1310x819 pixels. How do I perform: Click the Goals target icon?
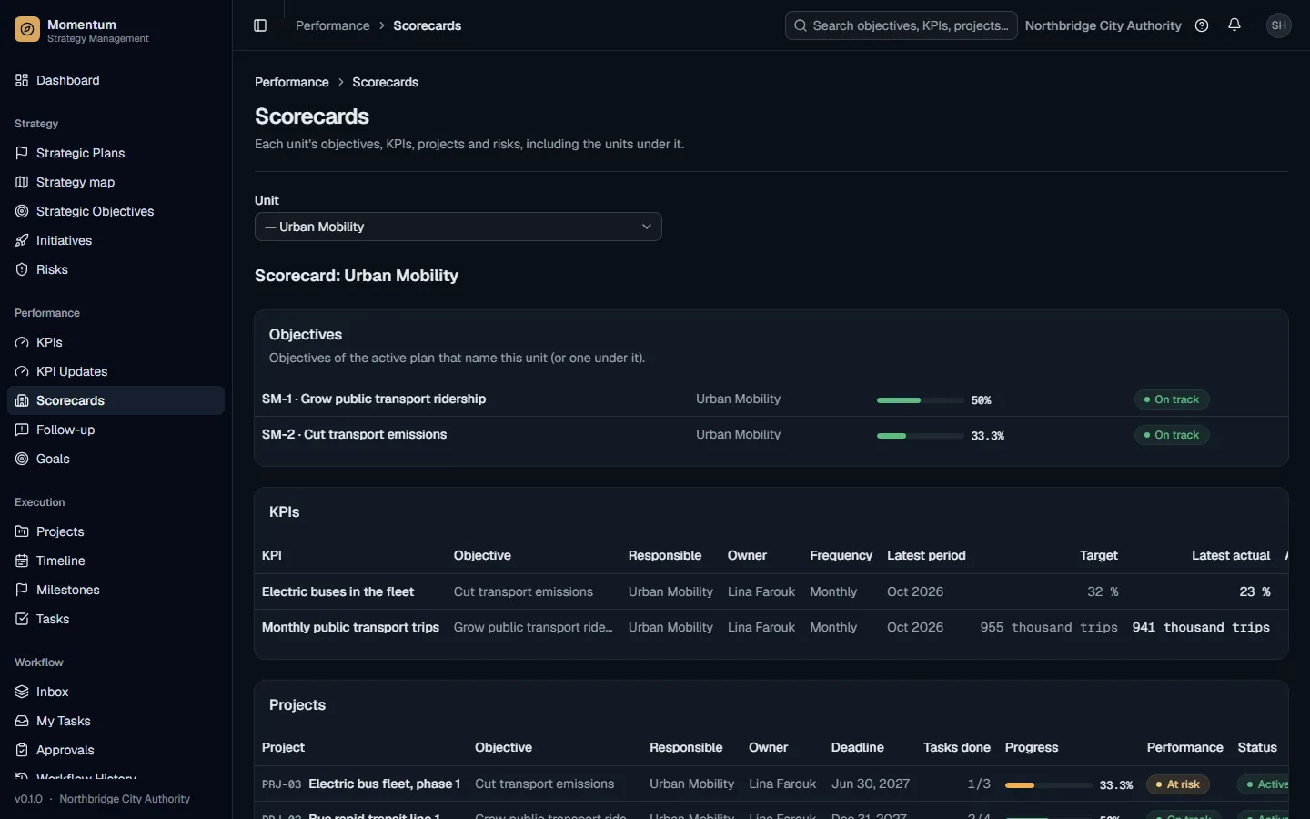[x=22, y=459]
